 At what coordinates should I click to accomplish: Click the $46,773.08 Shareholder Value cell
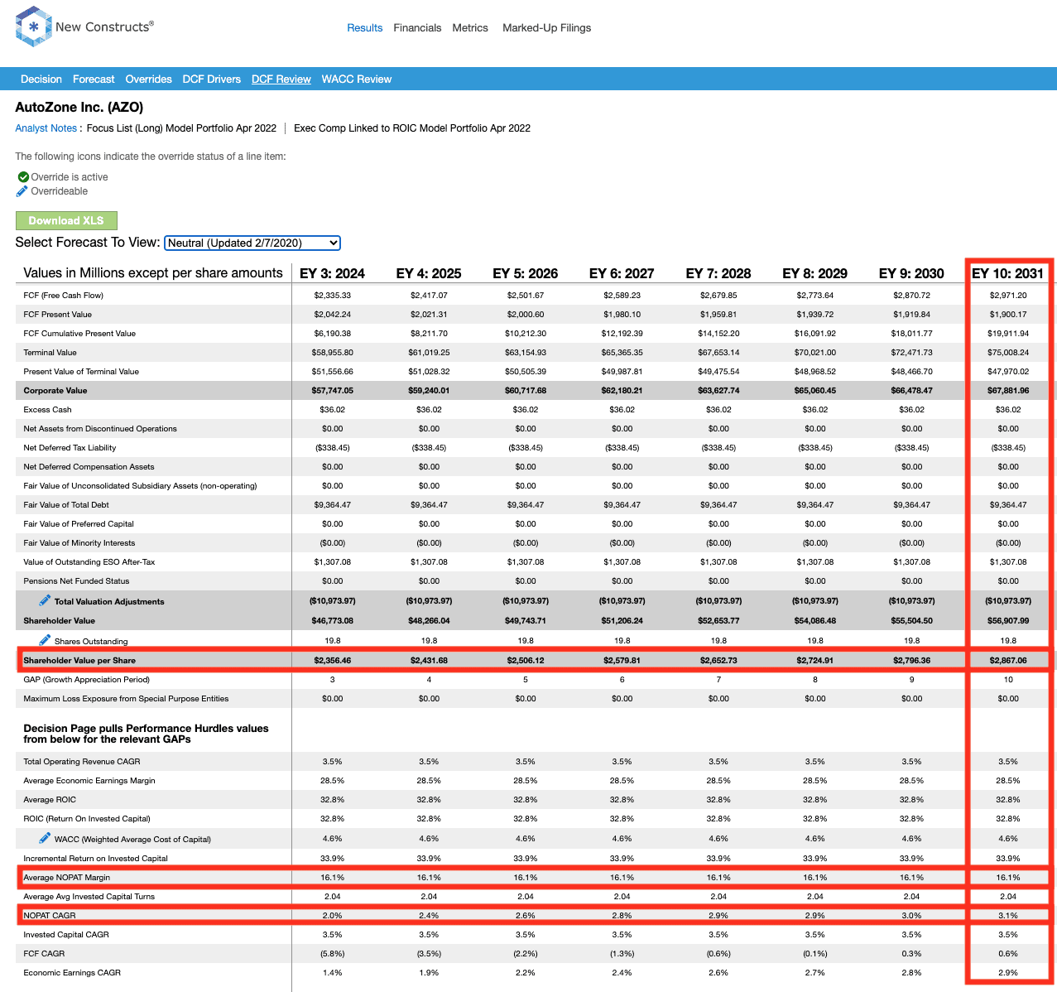(333, 621)
